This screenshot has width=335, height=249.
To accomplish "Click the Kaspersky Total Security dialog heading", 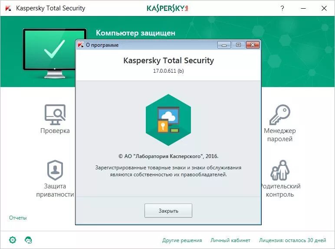I will pos(168,61).
